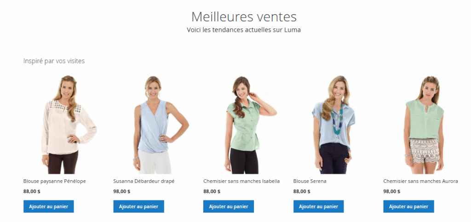The width and height of the screenshot is (471, 222).
Task: Click the Inspiré par vos visites label
Action: [x=54, y=61]
